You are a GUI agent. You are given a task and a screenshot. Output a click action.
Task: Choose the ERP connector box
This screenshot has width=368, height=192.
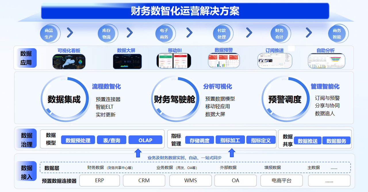[99, 181]
